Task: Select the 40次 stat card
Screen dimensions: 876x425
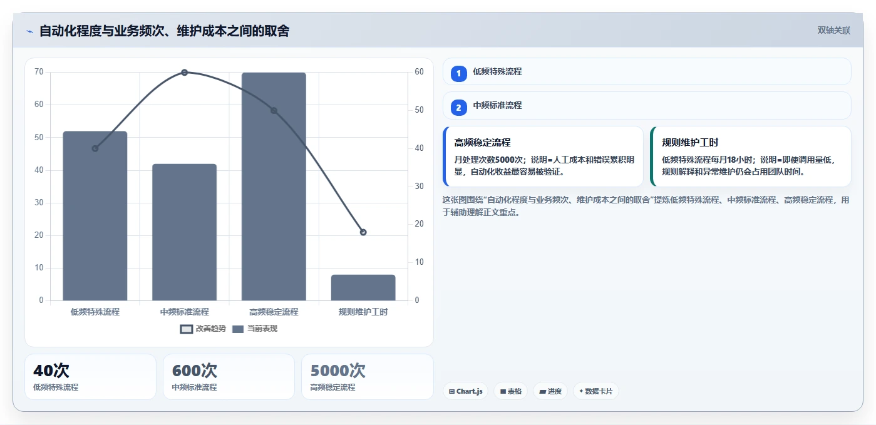Action: (90, 377)
